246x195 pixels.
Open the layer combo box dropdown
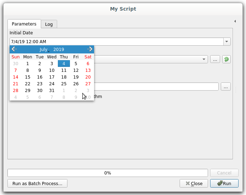click(204, 59)
